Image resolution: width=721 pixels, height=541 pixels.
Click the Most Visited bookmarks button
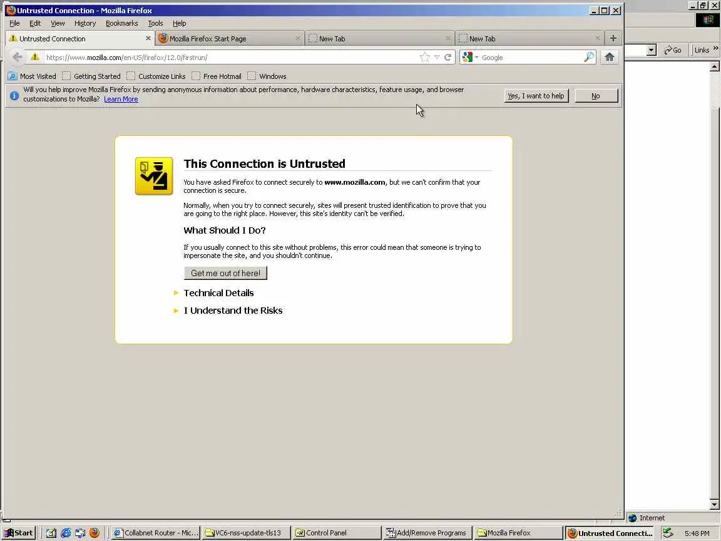[32, 76]
